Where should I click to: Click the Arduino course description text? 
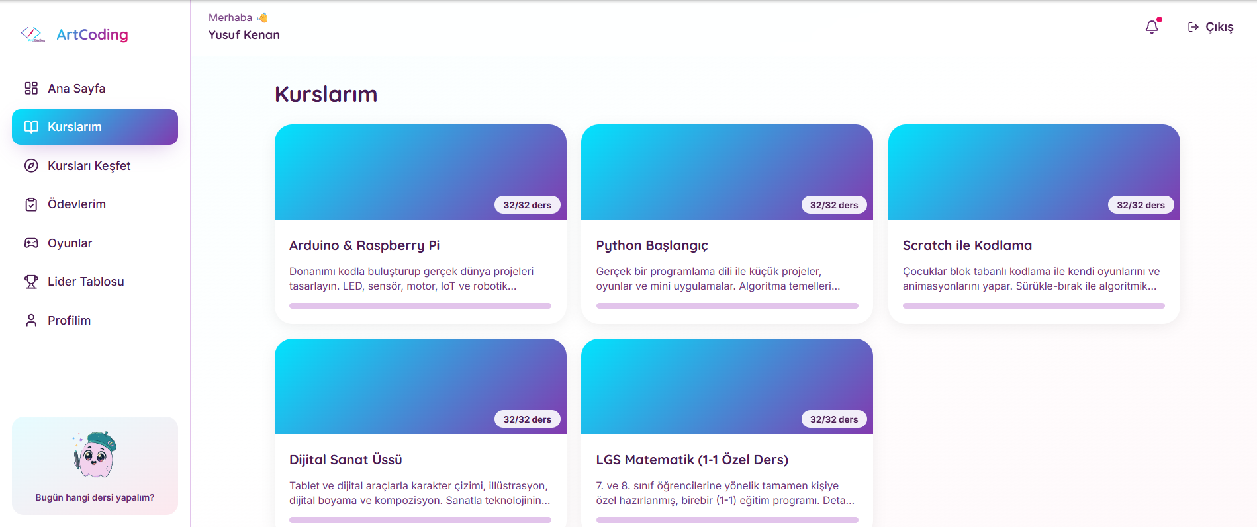coord(412,279)
